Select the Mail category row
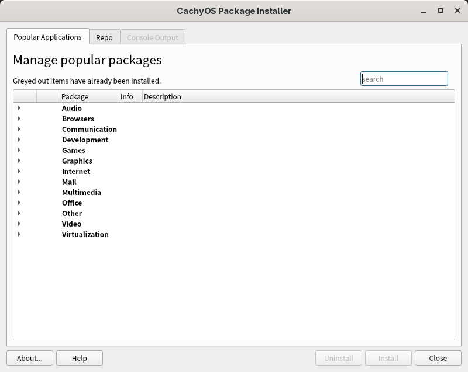This screenshot has width=468, height=372. tap(69, 182)
